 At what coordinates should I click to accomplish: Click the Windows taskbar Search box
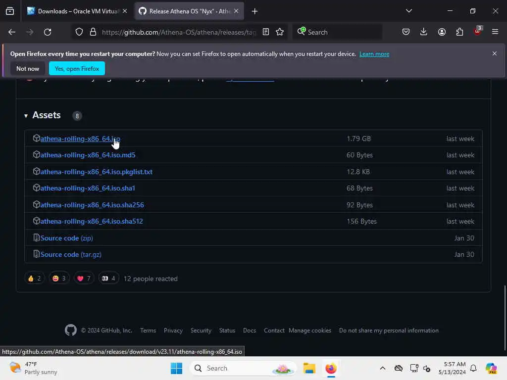tap(243, 368)
